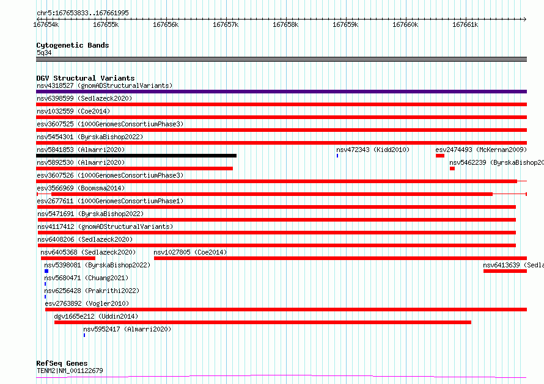The image size is (544, 384).
Task: Click the 167656k ruler tick label
Action: click(x=166, y=24)
